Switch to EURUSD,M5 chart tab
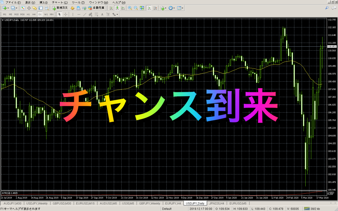Screen dimensions: 338x211 [238, 203]
